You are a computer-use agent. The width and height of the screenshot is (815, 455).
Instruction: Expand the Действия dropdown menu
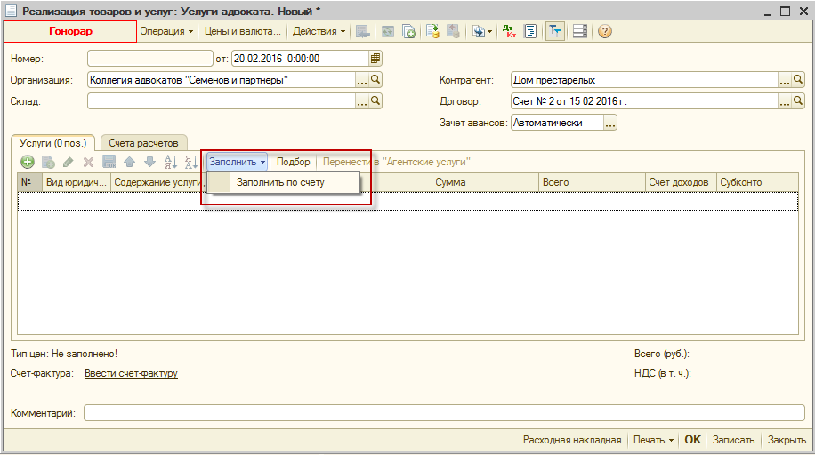[319, 31]
